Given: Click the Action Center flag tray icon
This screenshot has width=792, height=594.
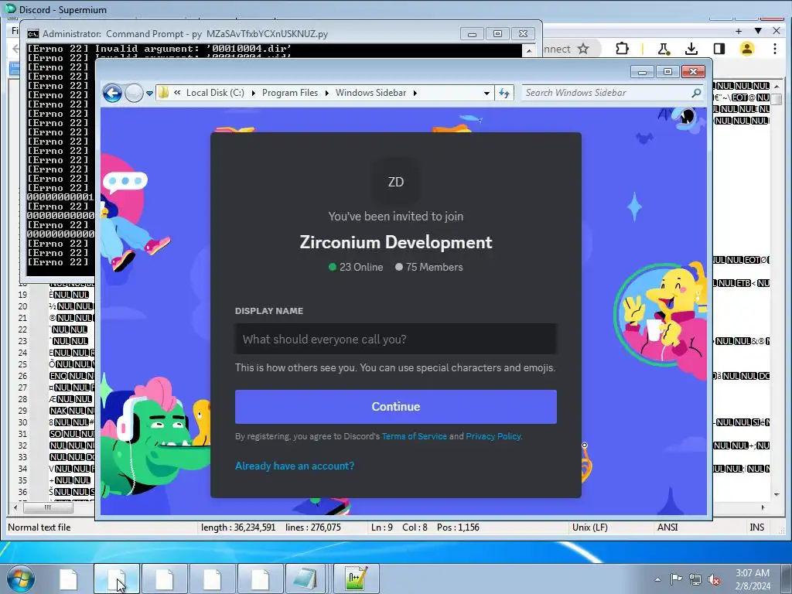Looking at the screenshot, I should [676, 579].
